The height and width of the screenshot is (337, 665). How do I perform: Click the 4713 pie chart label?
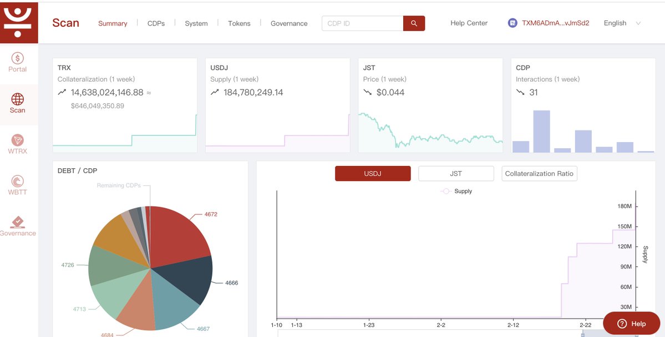79,309
